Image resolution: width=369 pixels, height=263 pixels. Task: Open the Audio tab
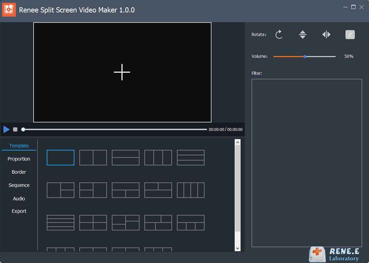point(19,199)
